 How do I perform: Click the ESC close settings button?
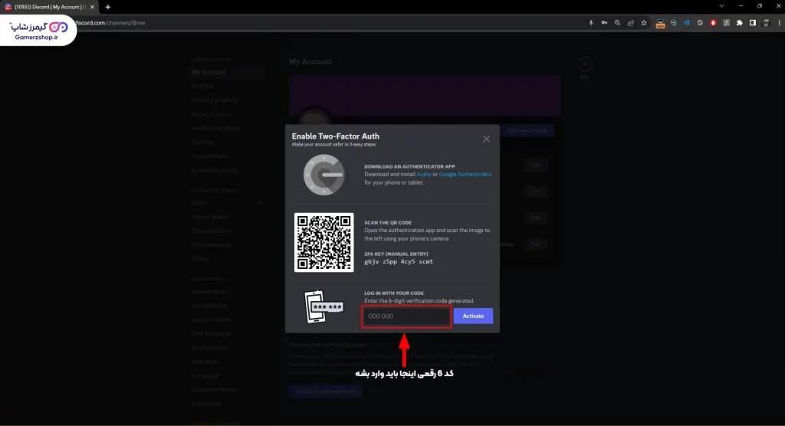point(585,64)
